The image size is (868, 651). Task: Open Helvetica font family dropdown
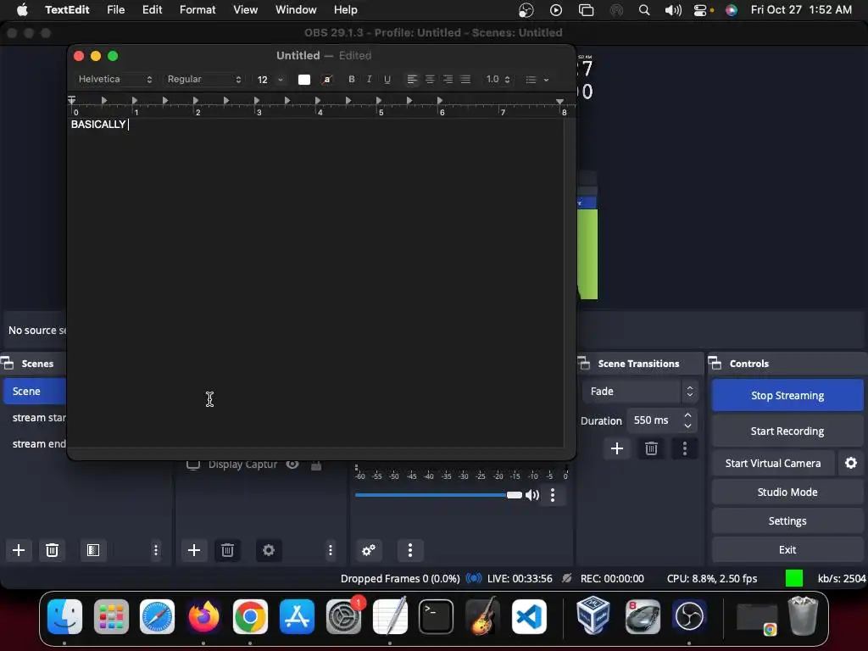(x=114, y=79)
